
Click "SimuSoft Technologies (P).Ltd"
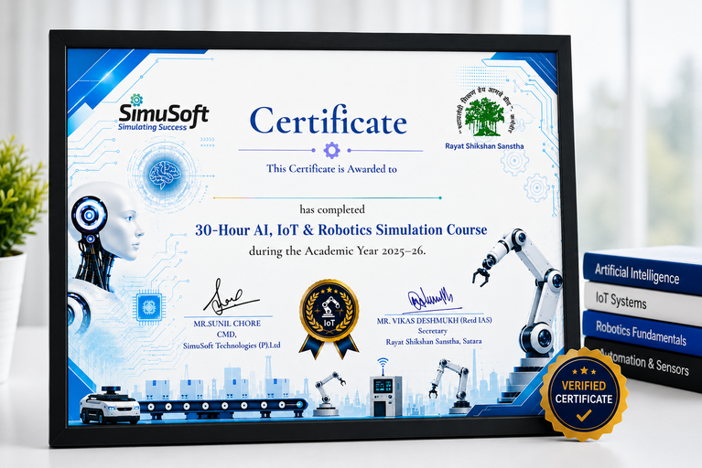pyautogui.click(x=232, y=346)
